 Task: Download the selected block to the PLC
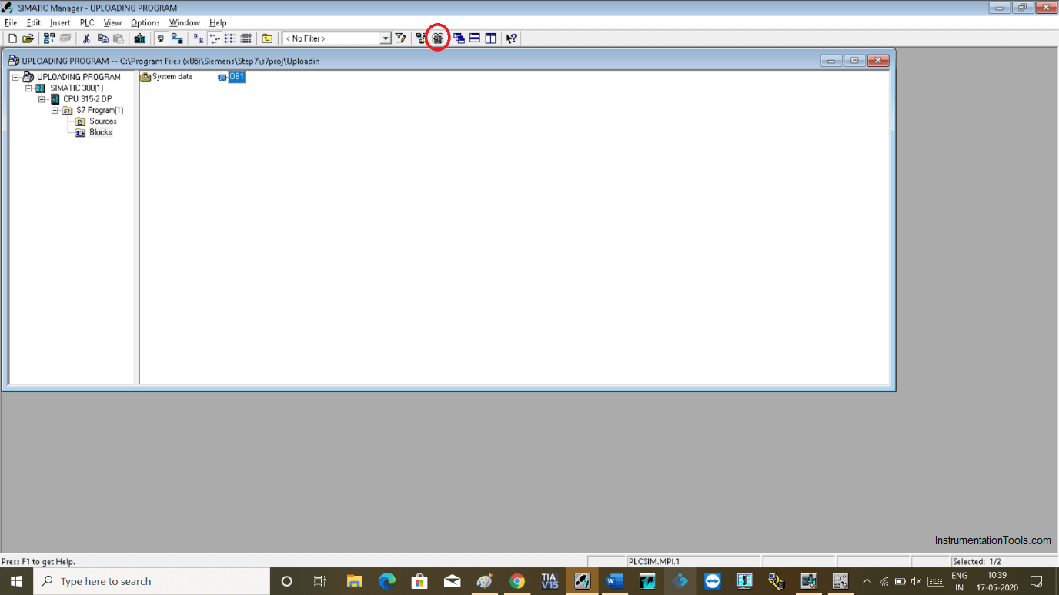coord(139,38)
